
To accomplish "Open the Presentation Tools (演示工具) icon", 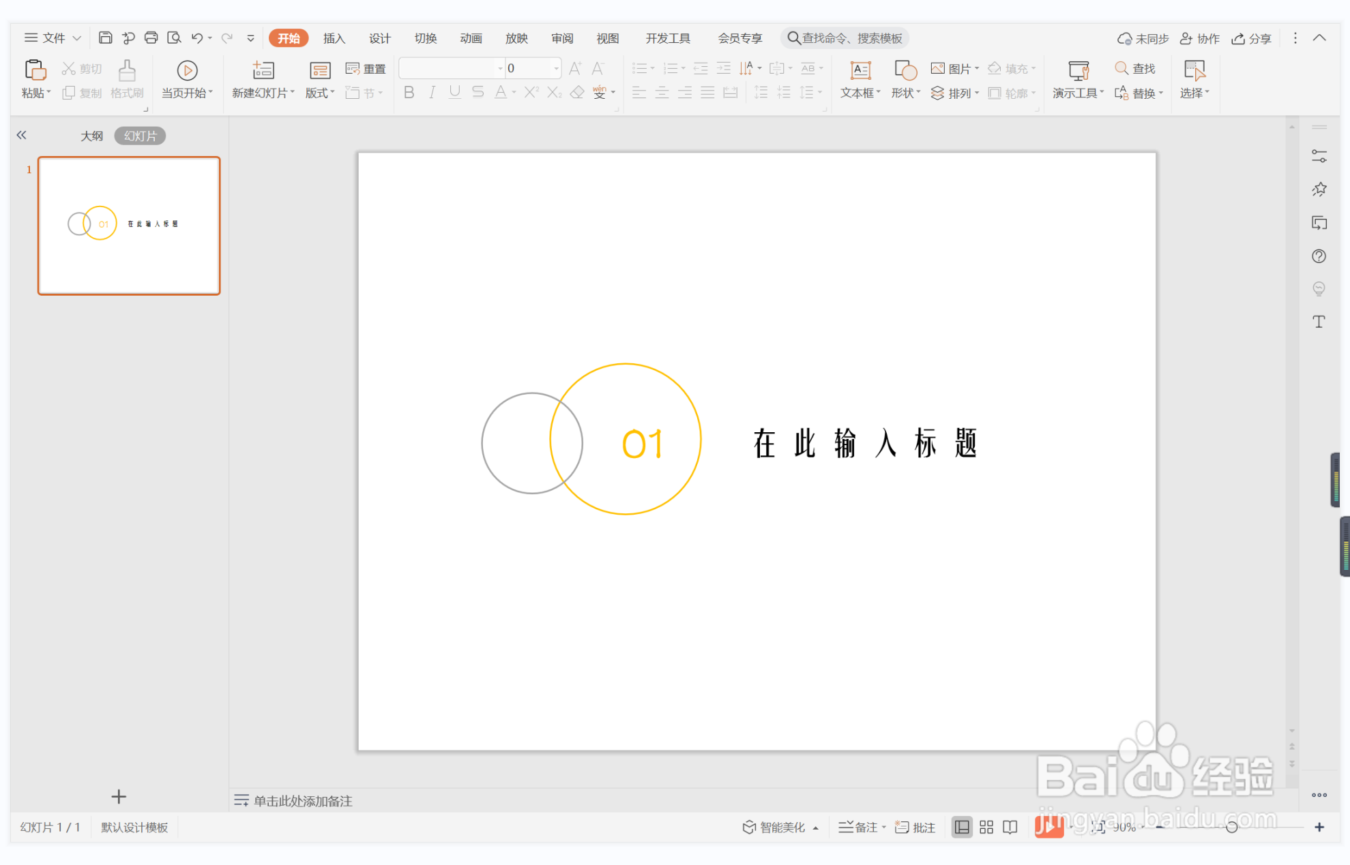I will click(1078, 70).
